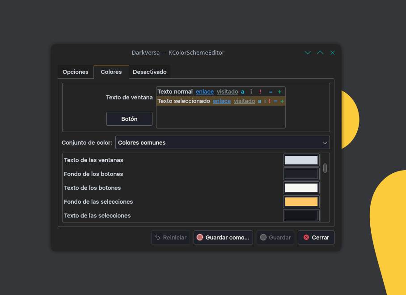406x295 pixels.
Task: Click the Guardar button
Action: (275, 237)
